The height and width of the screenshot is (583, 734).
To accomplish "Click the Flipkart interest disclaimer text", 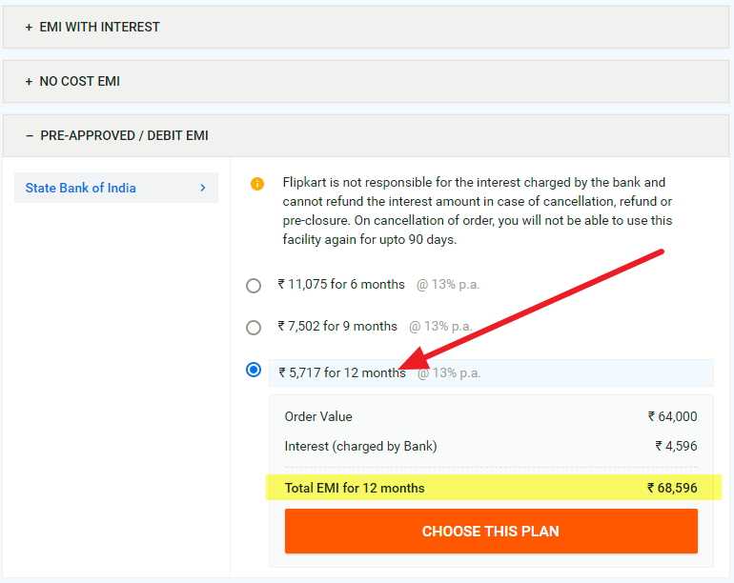I will pyautogui.click(x=477, y=211).
